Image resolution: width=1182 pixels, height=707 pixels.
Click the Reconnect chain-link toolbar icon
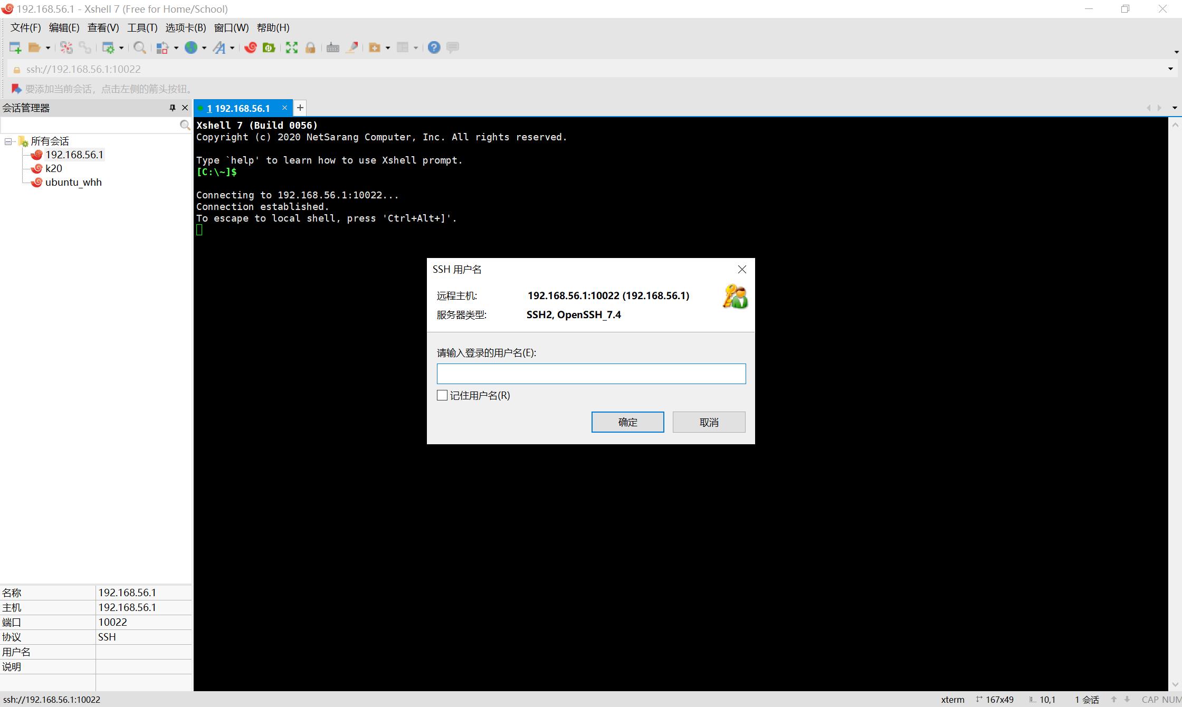[x=84, y=47]
